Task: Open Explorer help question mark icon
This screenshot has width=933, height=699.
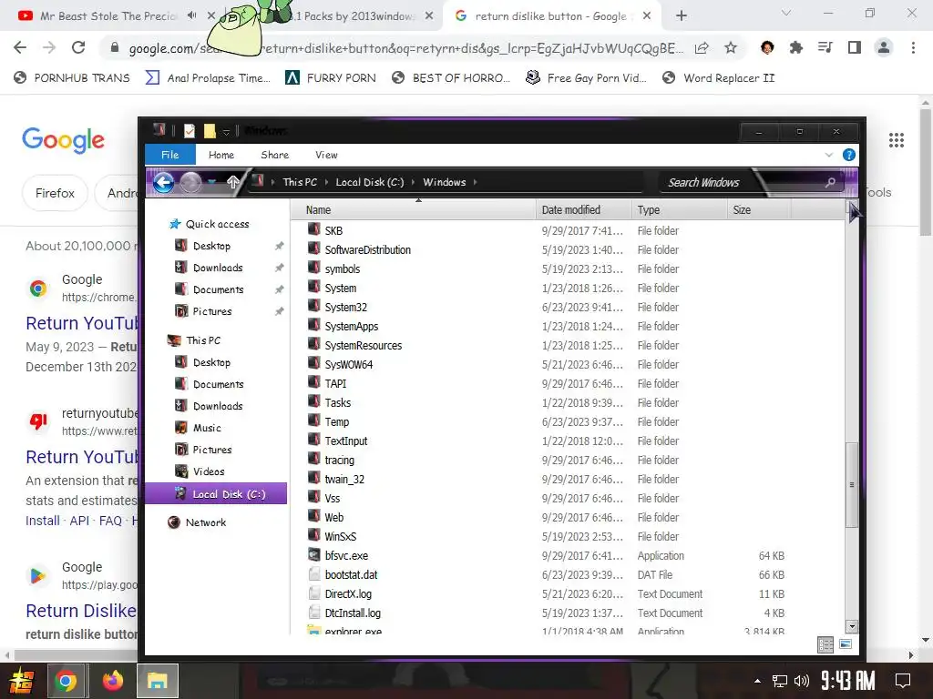Action: coord(849,155)
